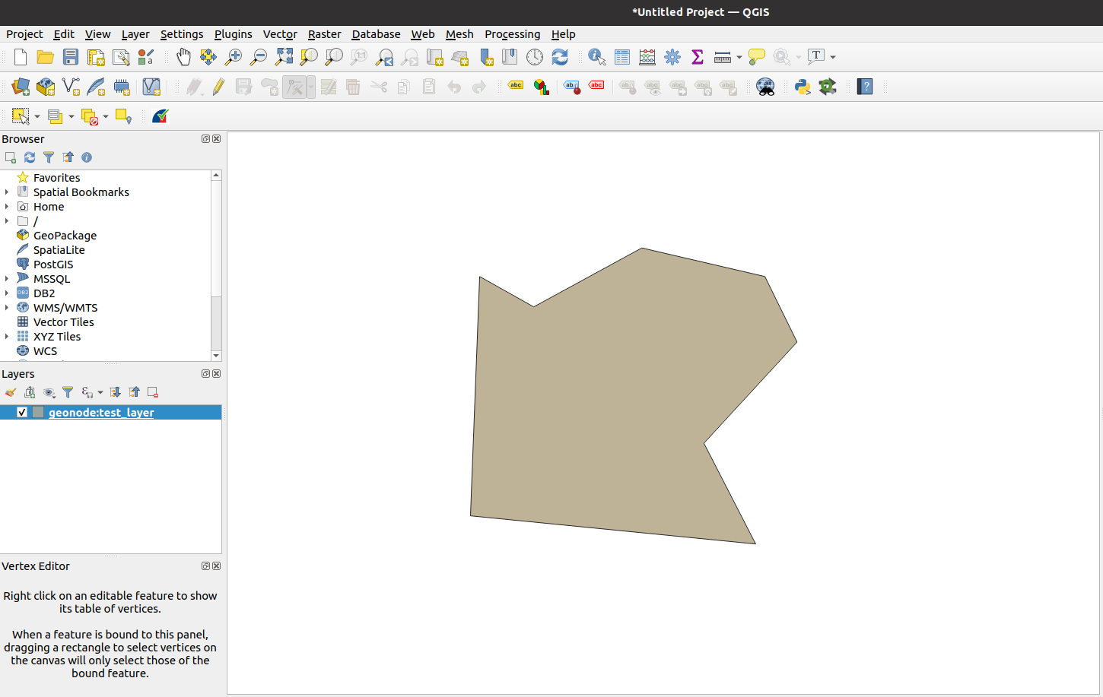Open the layer diagram options icon
The height and width of the screenshot is (697, 1103).
click(x=541, y=87)
